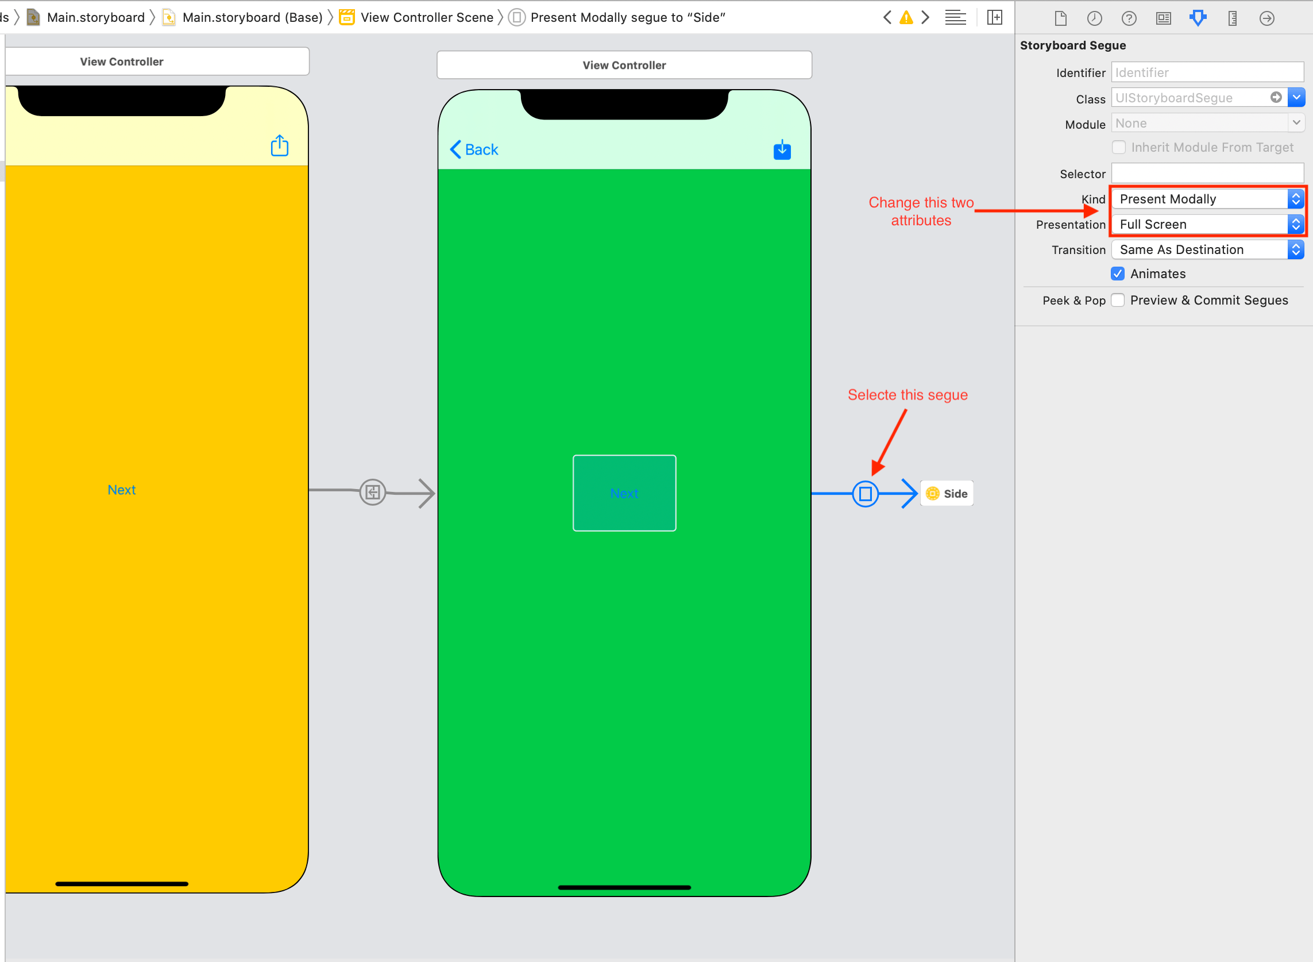
Task: Click the Next button on the green screen
Action: click(624, 492)
